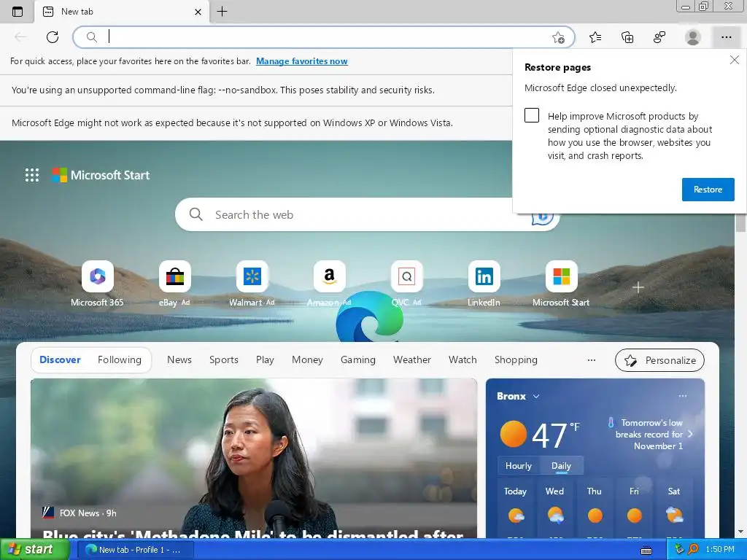Add this page to favorites star icon
The height and width of the screenshot is (560, 747).
click(x=558, y=37)
